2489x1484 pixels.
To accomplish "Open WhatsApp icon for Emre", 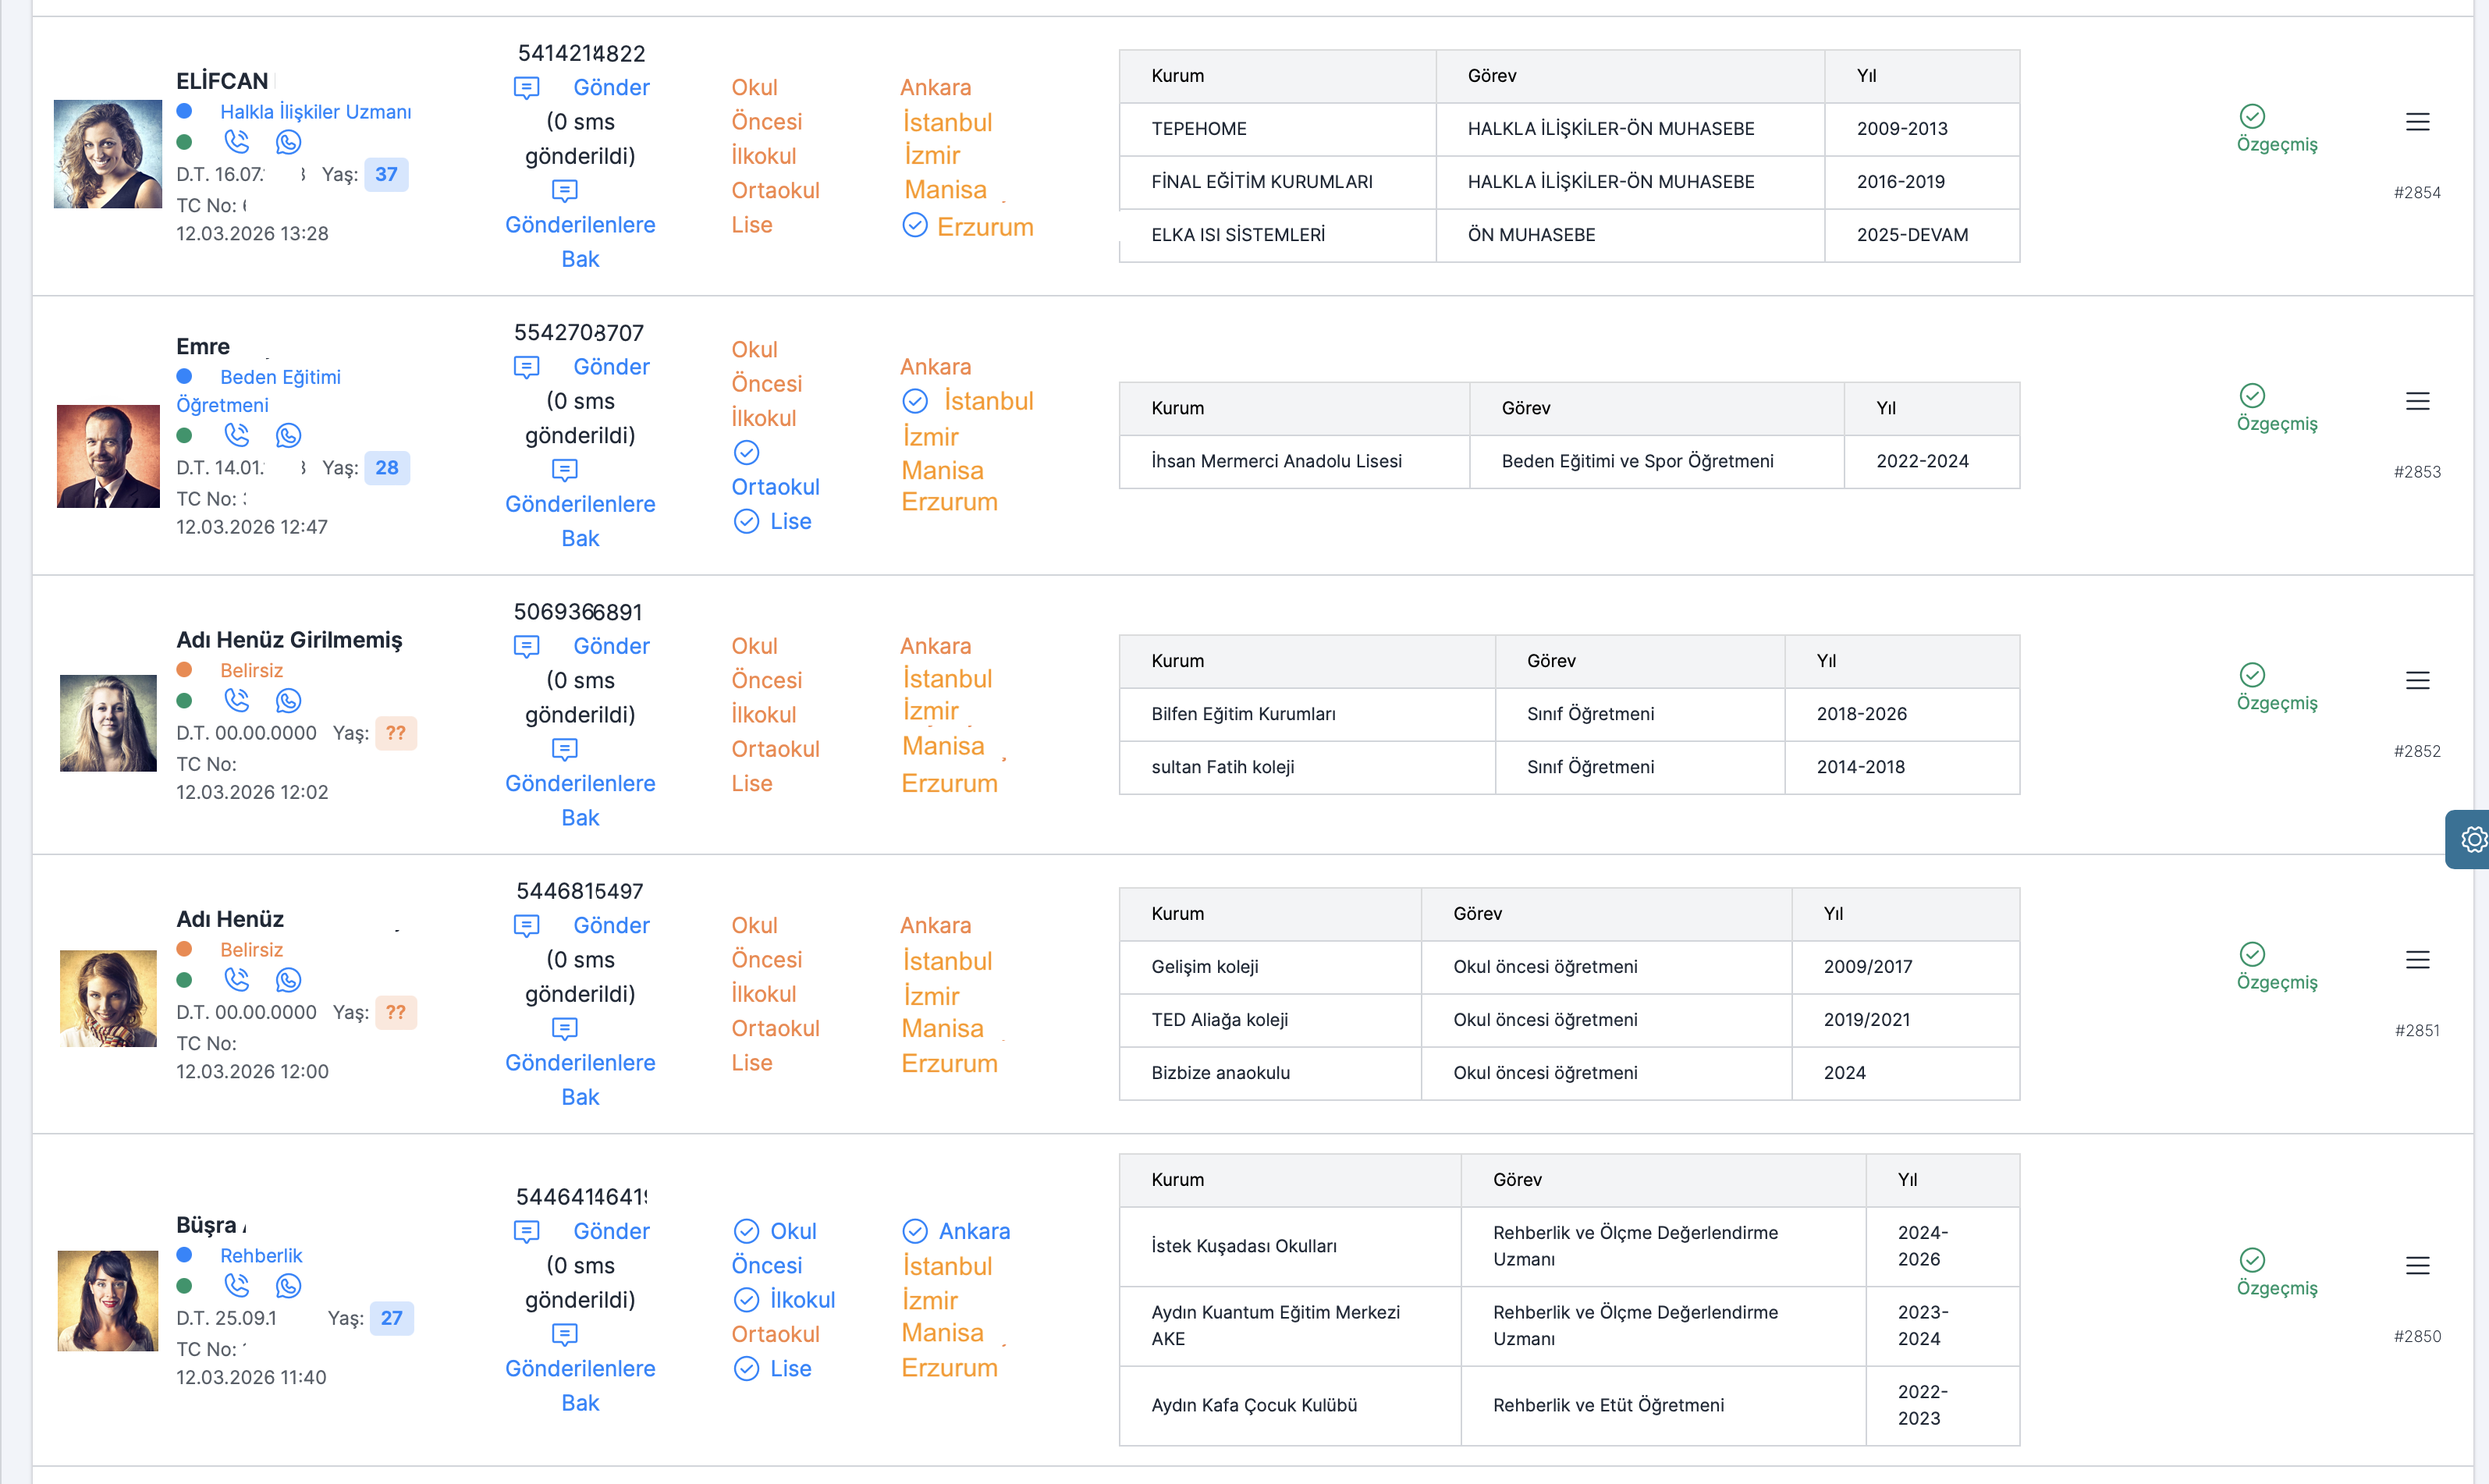I will [289, 435].
